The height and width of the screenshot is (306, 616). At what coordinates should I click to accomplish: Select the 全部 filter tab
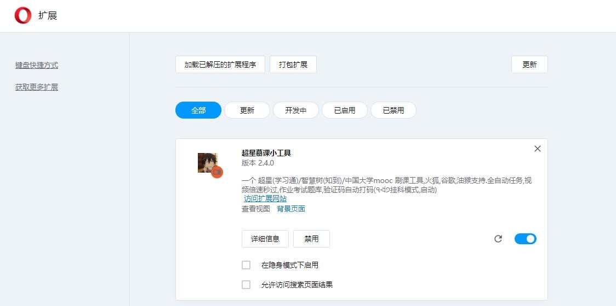[198, 110]
